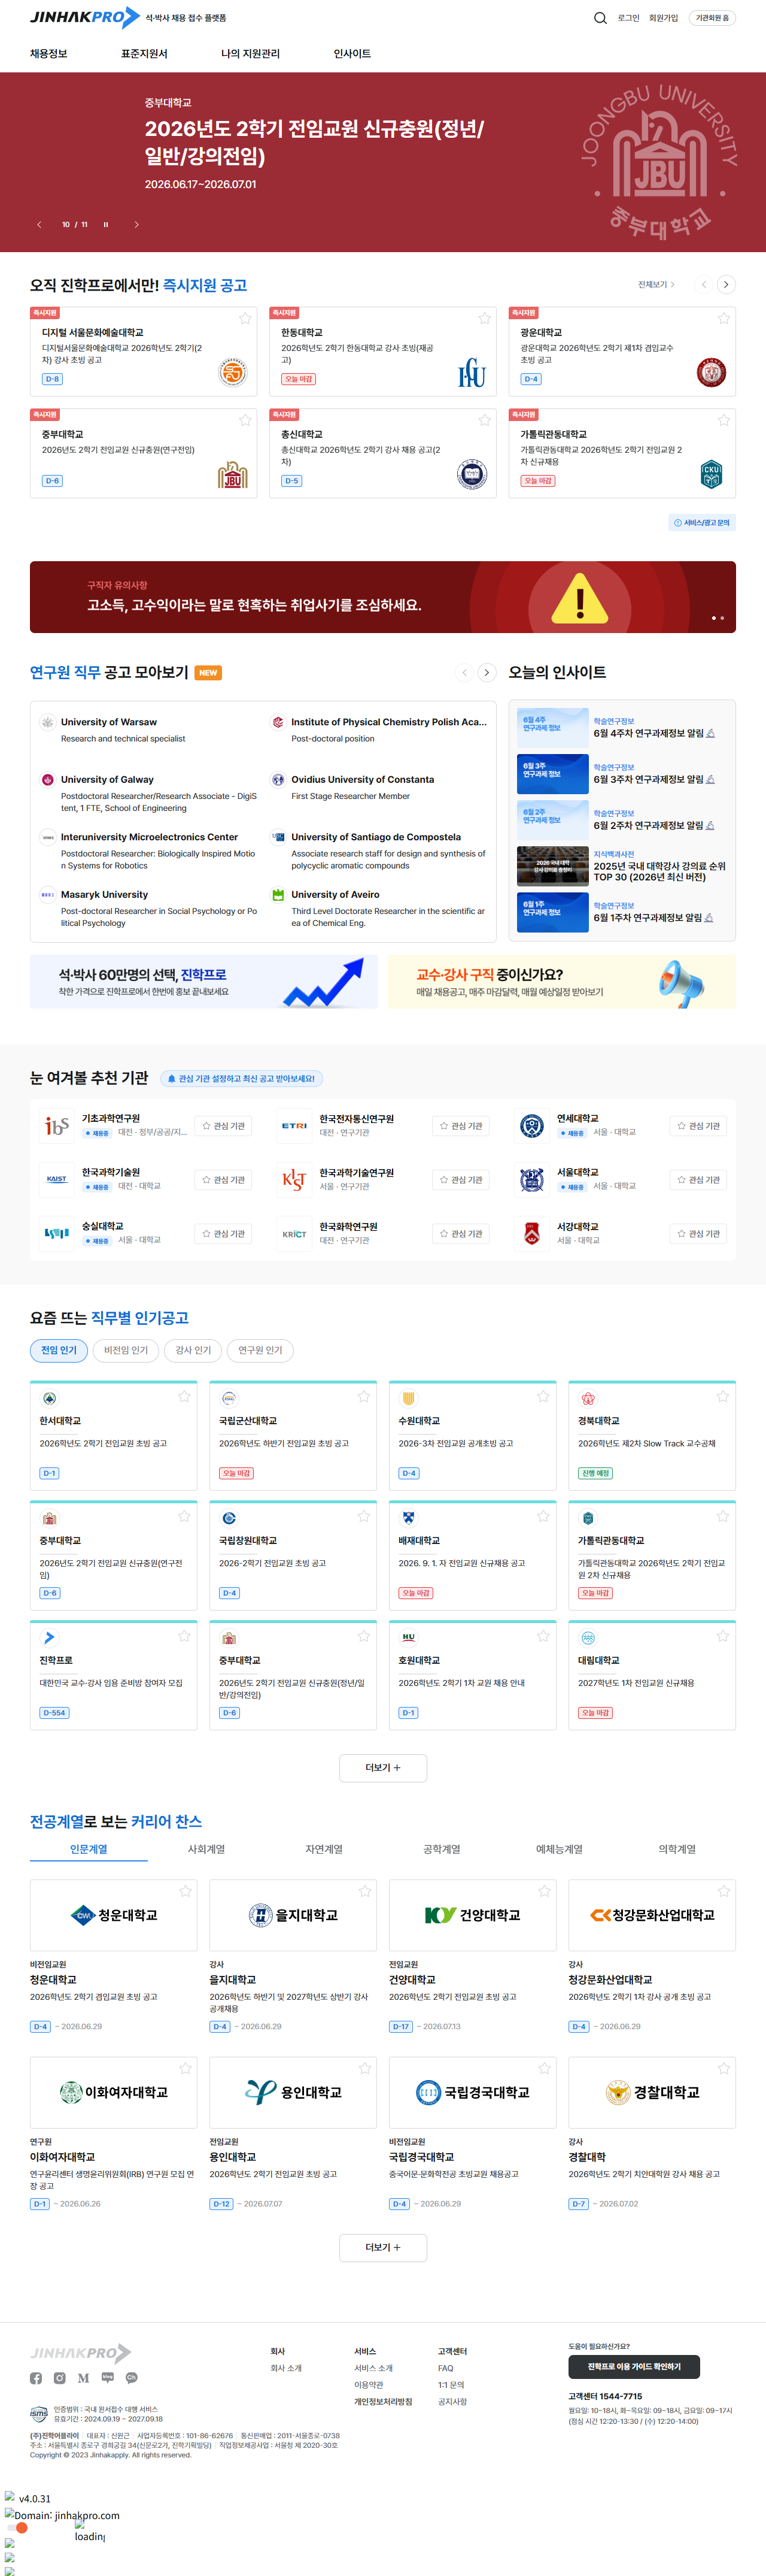This screenshot has width=766, height=2576.
Task: Open 을지대학교 logo card
Action: click(293, 1915)
